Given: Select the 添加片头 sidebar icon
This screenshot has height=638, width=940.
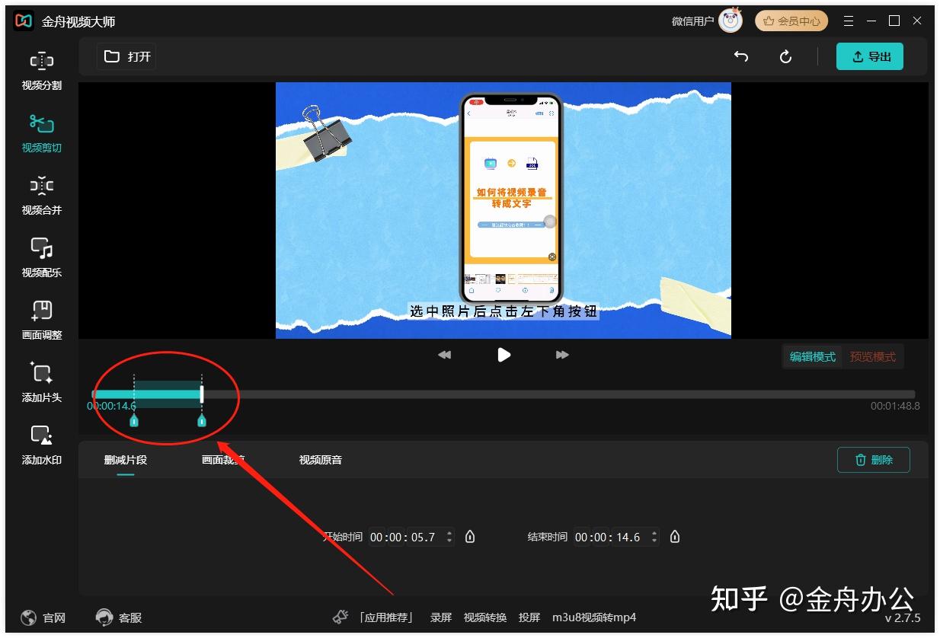Looking at the screenshot, I should [x=40, y=382].
